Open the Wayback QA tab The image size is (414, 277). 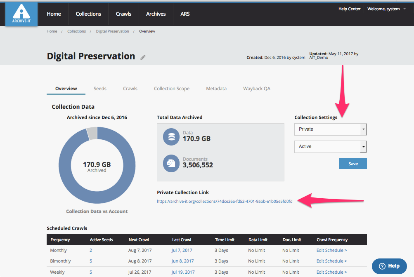(x=256, y=89)
